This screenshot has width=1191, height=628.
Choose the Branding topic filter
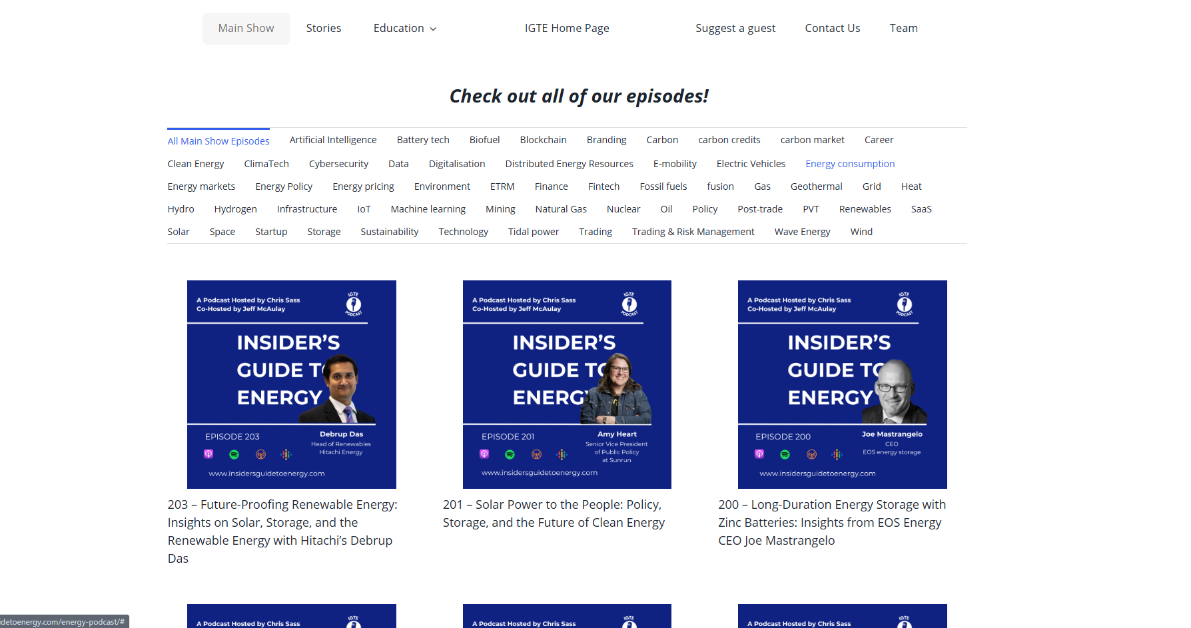607,140
